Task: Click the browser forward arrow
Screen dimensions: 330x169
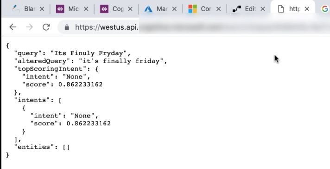Action: 29,27
